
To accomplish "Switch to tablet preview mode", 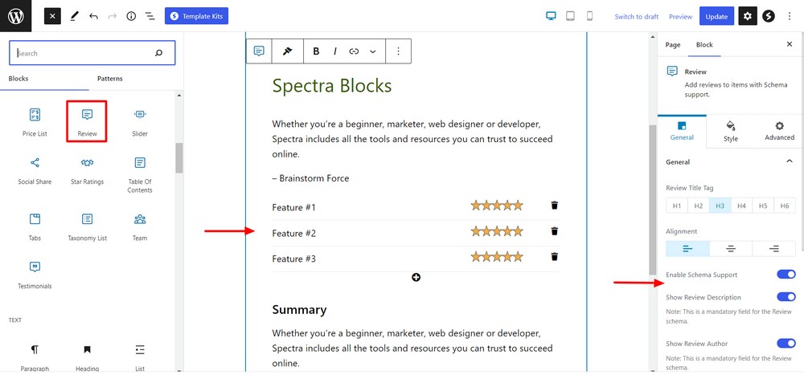I will (570, 16).
